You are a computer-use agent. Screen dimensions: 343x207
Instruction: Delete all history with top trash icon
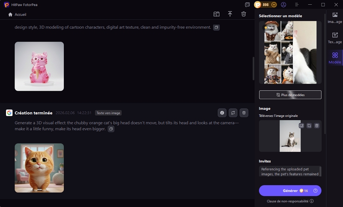(244, 14)
